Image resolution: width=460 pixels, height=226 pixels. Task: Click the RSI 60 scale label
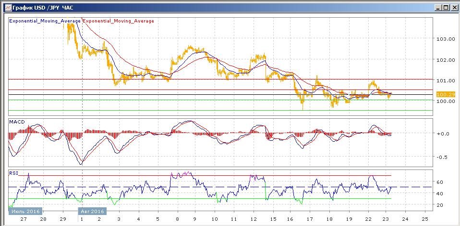click(439, 182)
